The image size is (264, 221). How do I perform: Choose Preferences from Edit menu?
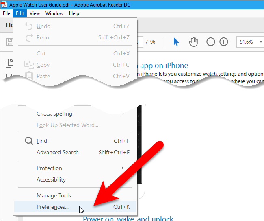coord(75,207)
